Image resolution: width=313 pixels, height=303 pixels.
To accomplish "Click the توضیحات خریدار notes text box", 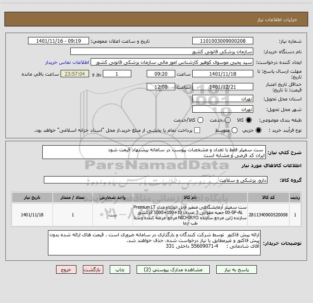I will tap(154, 243).
